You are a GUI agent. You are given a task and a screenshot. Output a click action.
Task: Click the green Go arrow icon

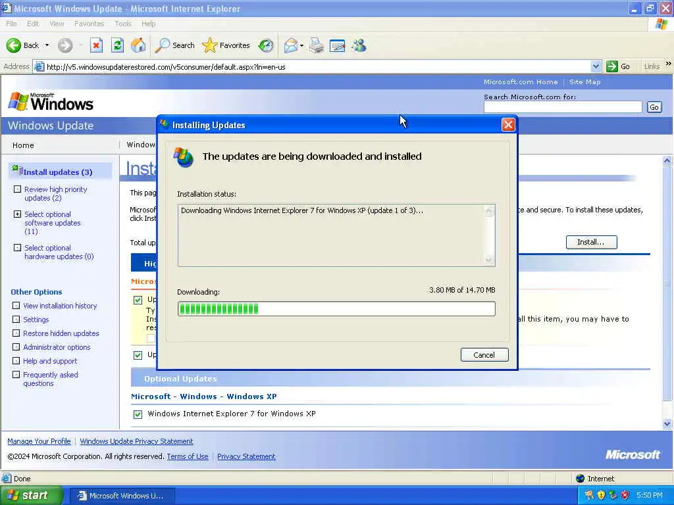(611, 66)
